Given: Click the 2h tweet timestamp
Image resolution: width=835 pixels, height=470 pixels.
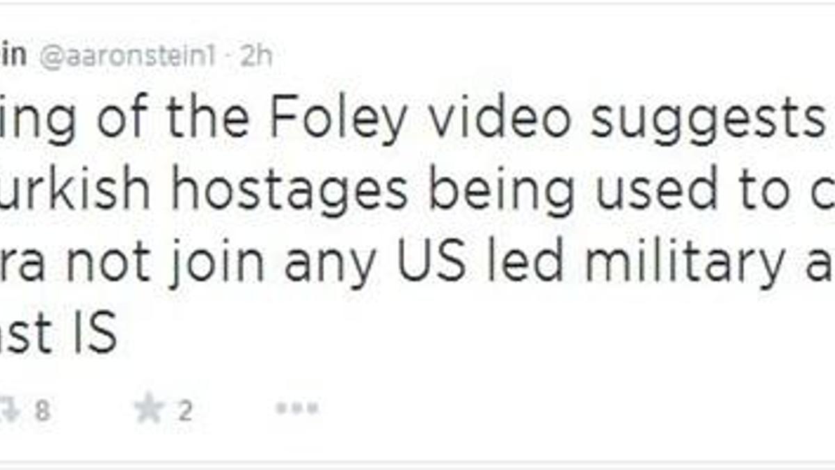Looking at the screenshot, I should tap(255, 57).
